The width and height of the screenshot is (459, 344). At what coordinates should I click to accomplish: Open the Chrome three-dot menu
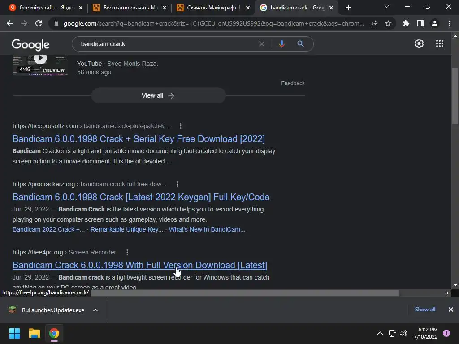449,23
